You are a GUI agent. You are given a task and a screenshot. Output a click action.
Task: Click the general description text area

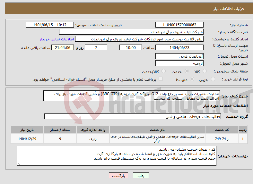132,96
